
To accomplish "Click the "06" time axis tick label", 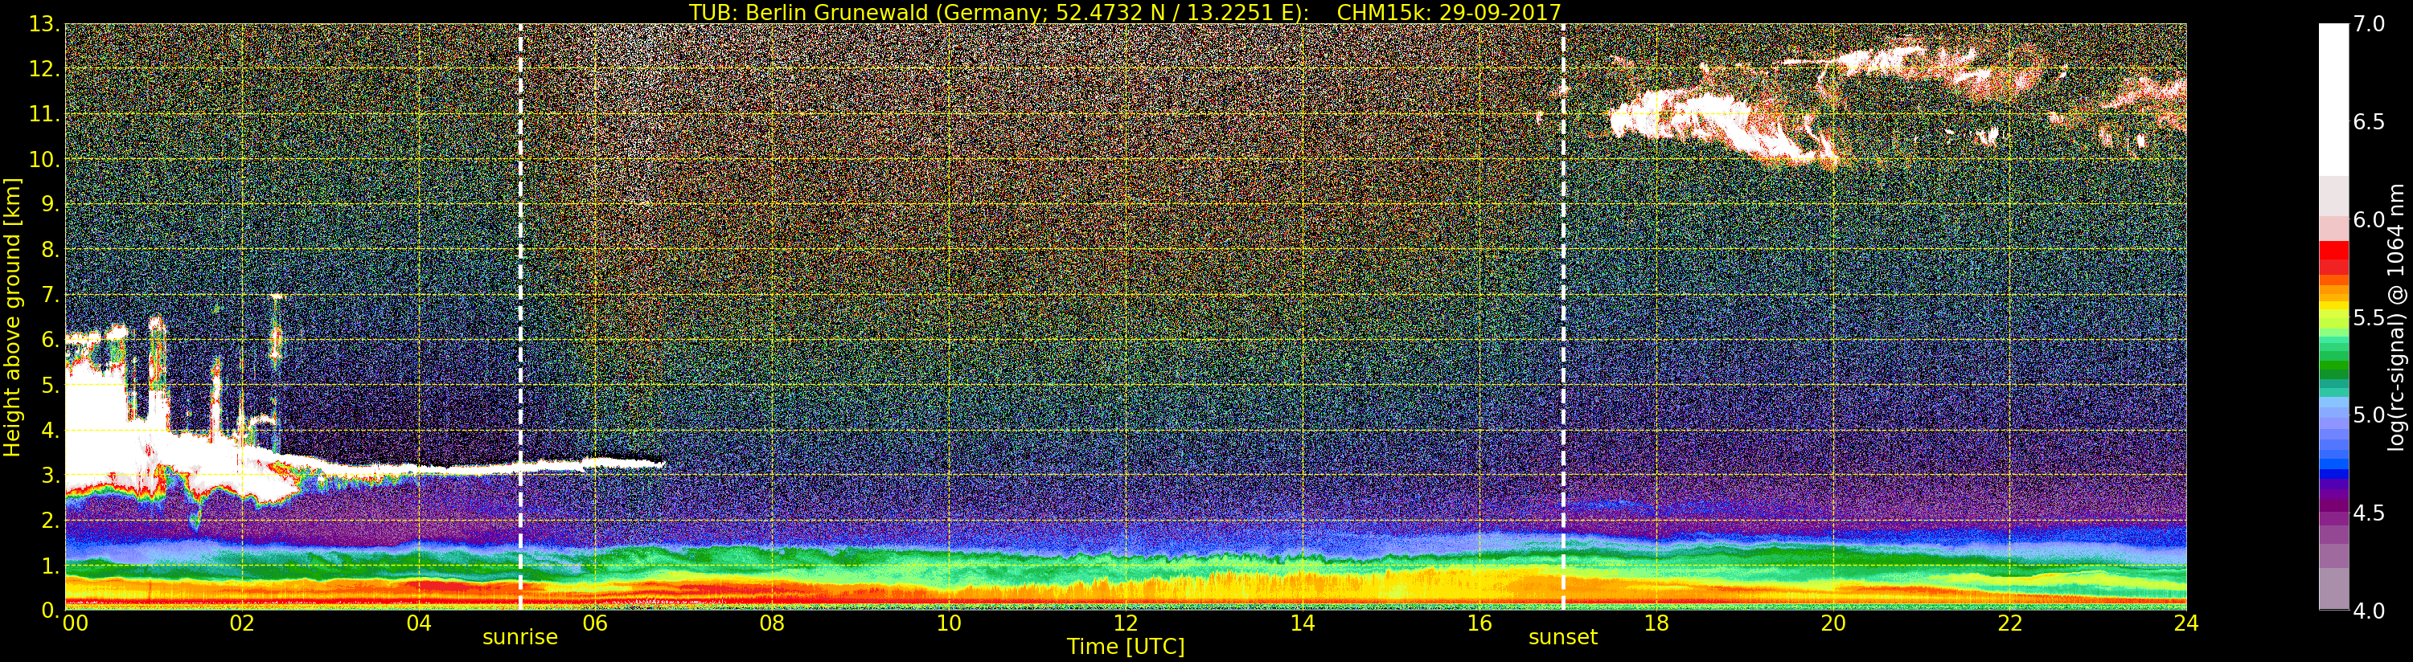I will (x=595, y=623).
